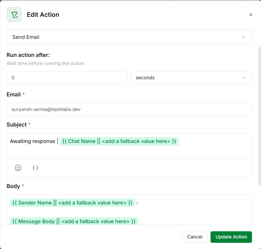The height and width of the screenshot is (249, 261).
Task: Click the Email address input field
Action: pyautogui.click(x=129, y=109)
